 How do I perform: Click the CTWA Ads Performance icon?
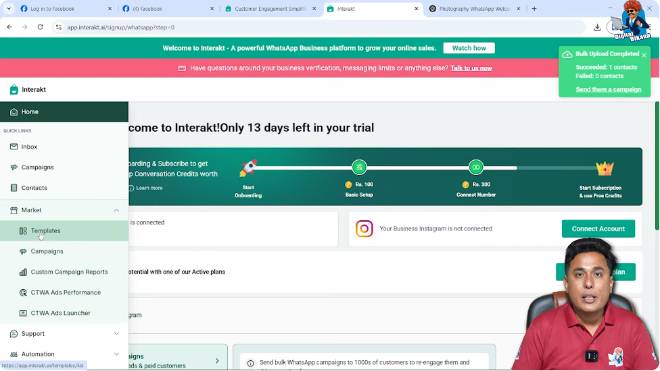point(23,293)
